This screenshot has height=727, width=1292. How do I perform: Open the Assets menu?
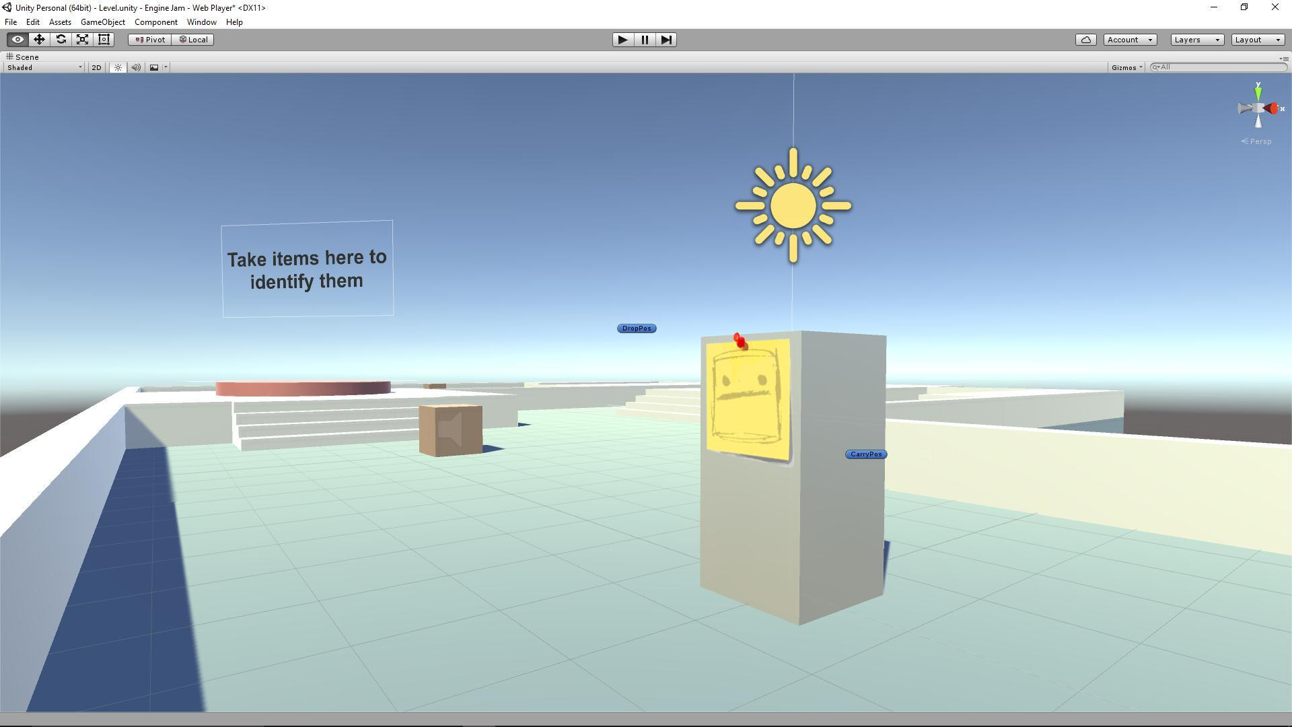60,22
